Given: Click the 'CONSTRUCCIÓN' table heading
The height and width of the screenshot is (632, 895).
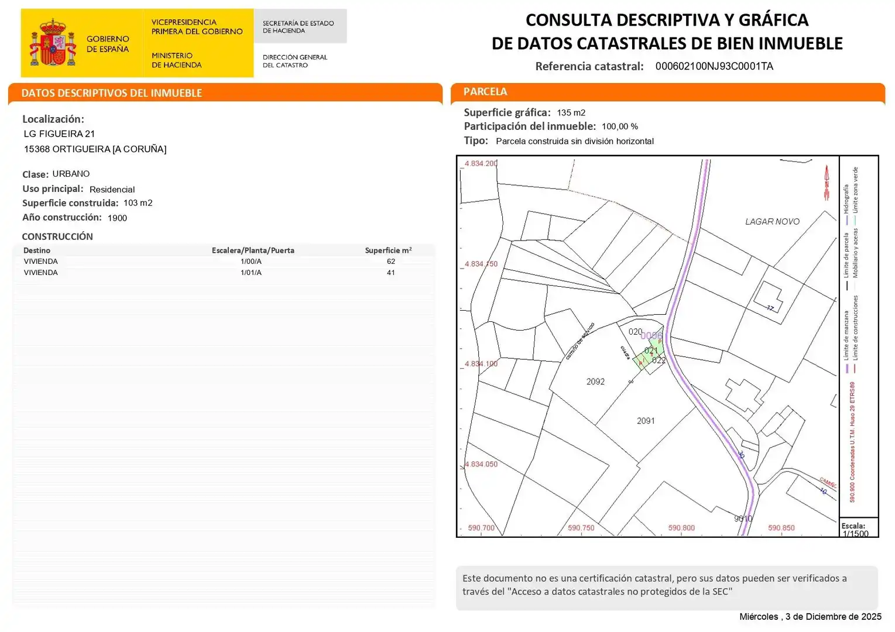Looking at the screenshot, I should [57, 236].
